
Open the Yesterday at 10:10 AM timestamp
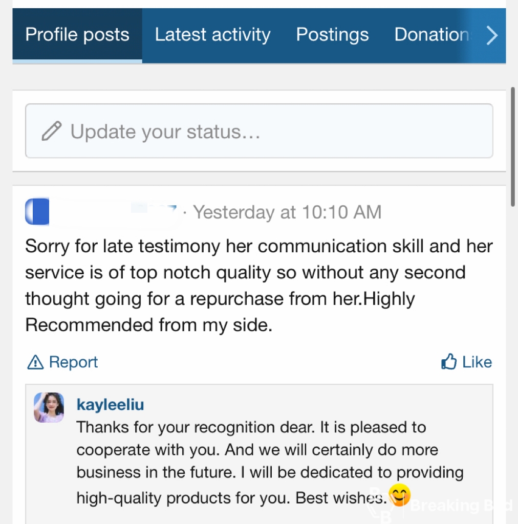coord(287,212)
